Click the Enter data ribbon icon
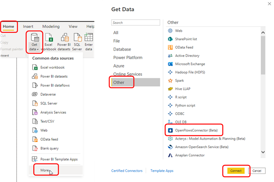This screenshot has height=182, width=274. click(89, 39)
